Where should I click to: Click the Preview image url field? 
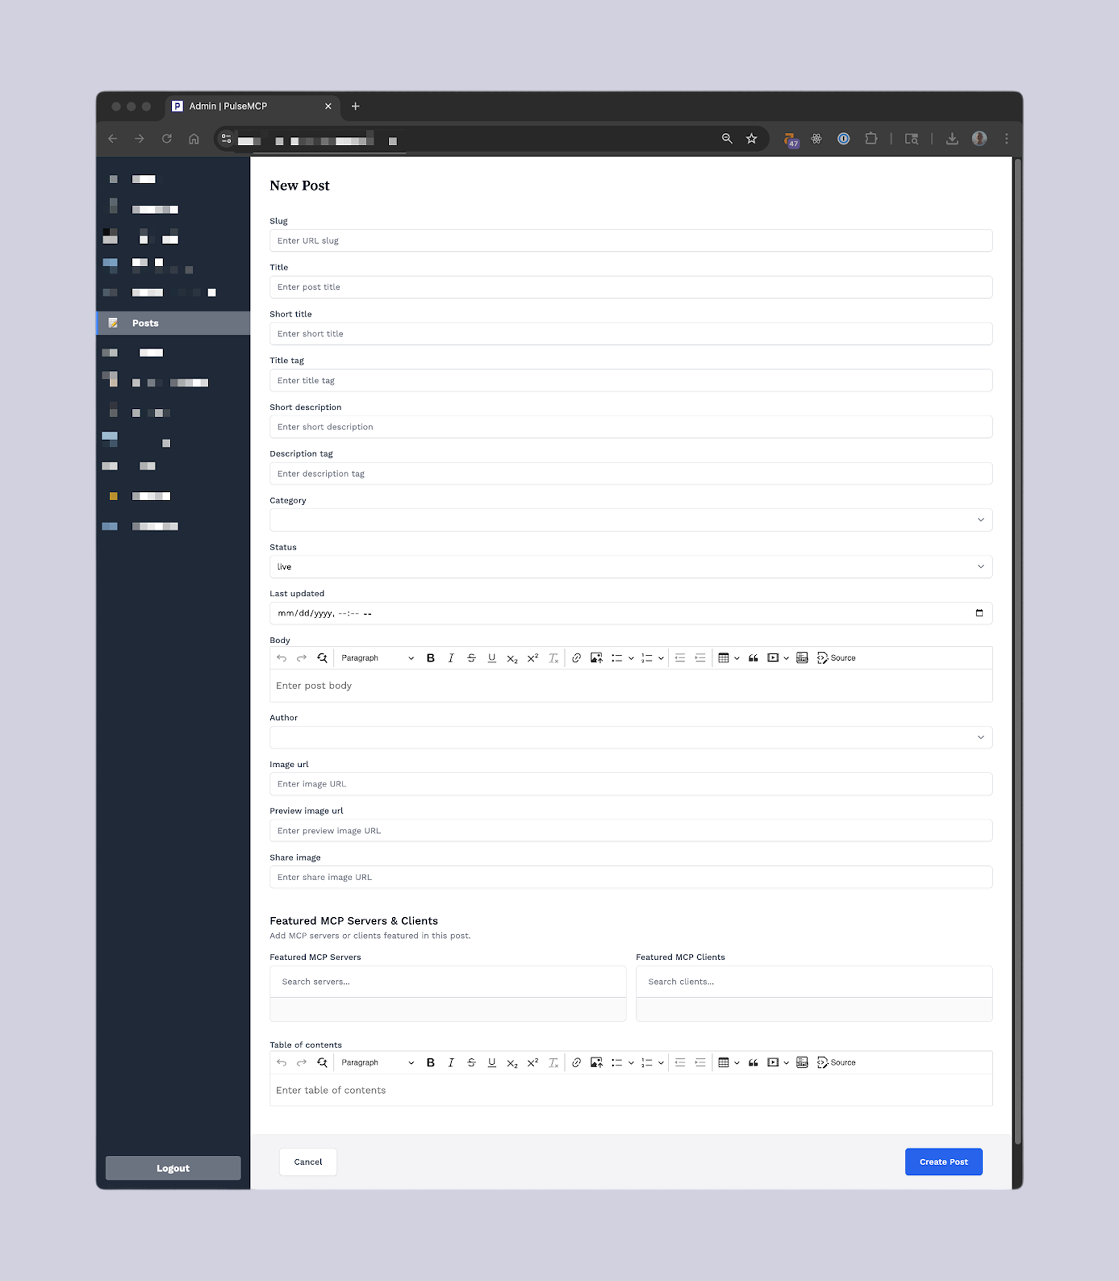pyautogui.click(x=631, y=831)
